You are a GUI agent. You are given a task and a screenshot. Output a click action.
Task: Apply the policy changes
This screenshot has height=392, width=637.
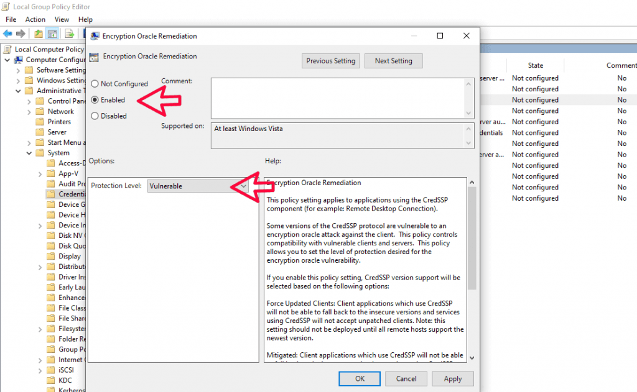tap(453, 378)
